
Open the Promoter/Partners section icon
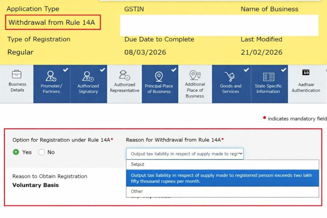pyautogui.click(x=51, y=77)
